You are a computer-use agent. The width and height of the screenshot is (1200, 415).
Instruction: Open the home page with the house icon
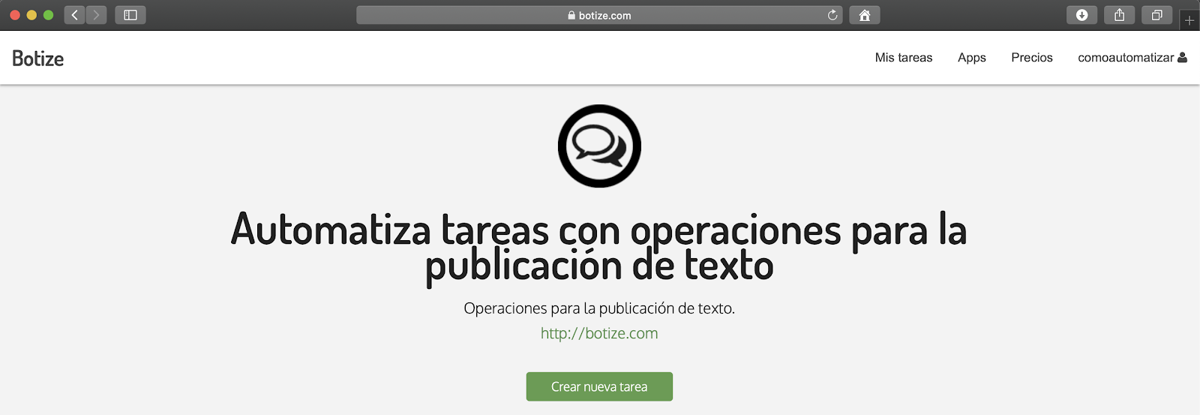865,15
